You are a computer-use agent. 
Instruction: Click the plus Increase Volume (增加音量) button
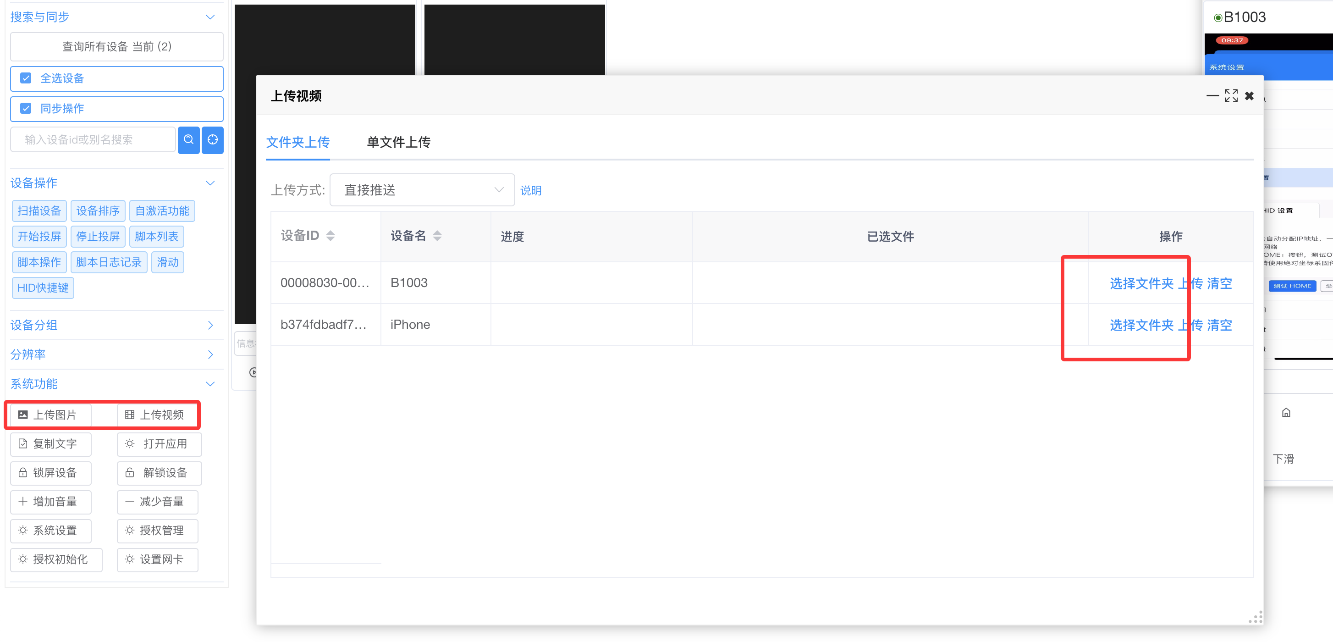(50, 501)
